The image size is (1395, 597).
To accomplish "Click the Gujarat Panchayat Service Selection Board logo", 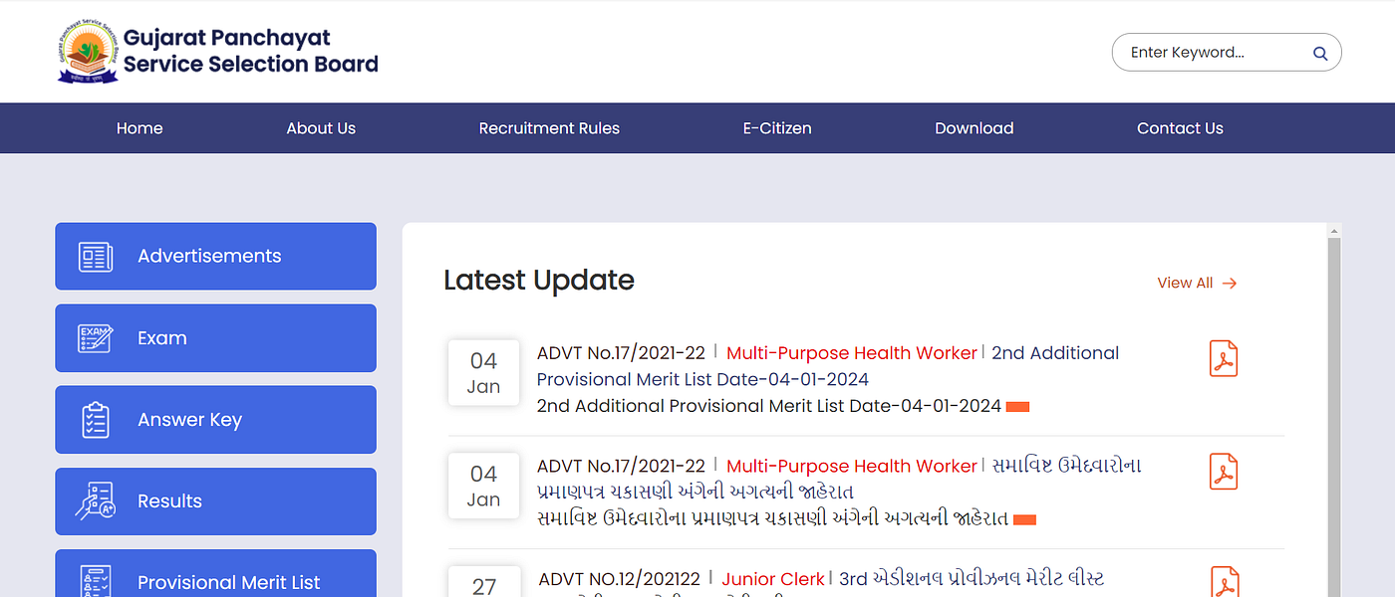I will tap(88, 51).
